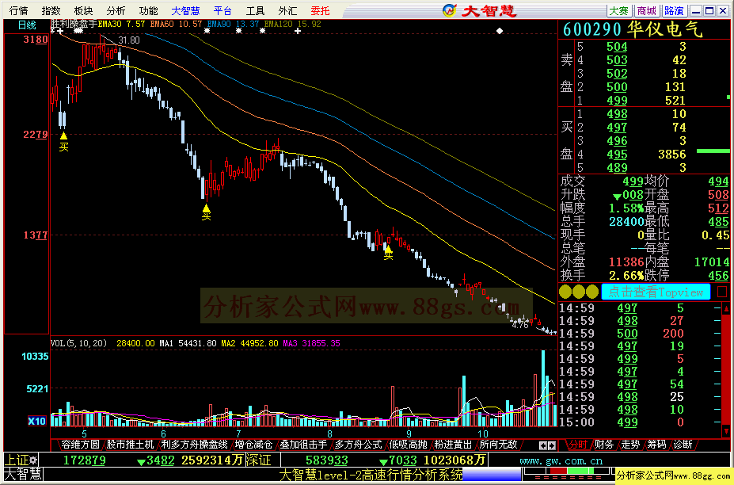Click the third yellow circle indicator
Screen dimensions: 734x485
click(592, 292)
